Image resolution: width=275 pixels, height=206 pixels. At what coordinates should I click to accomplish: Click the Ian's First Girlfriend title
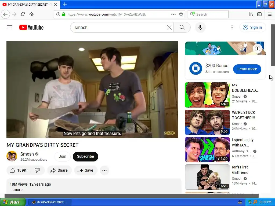240,170
